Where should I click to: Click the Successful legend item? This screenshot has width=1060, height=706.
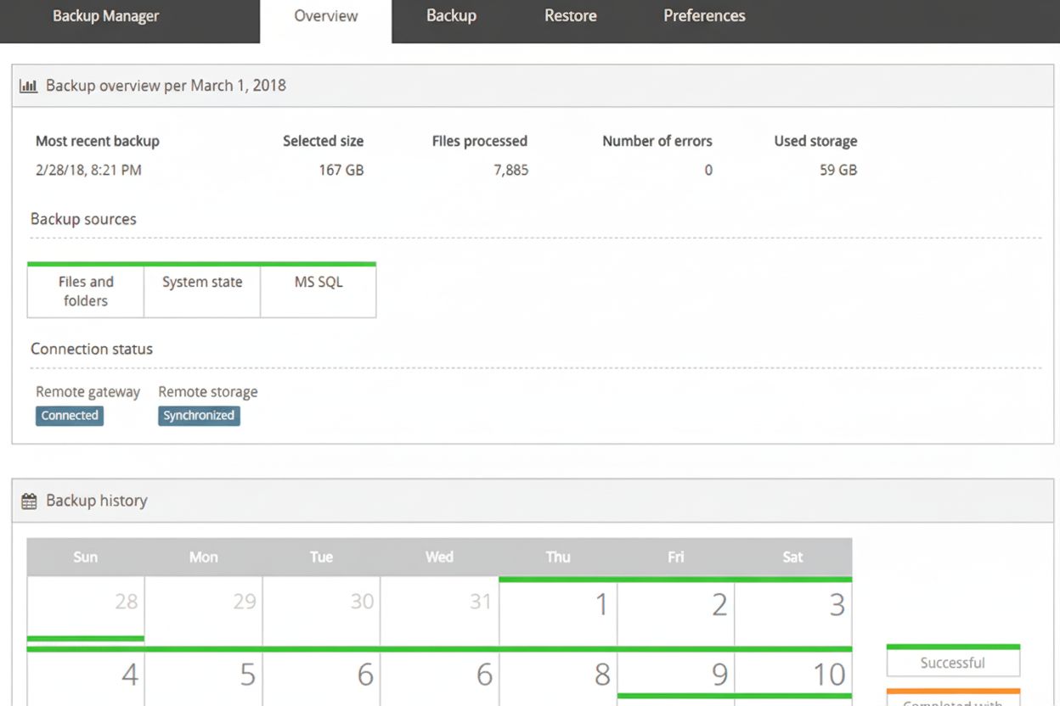(953, 662)
